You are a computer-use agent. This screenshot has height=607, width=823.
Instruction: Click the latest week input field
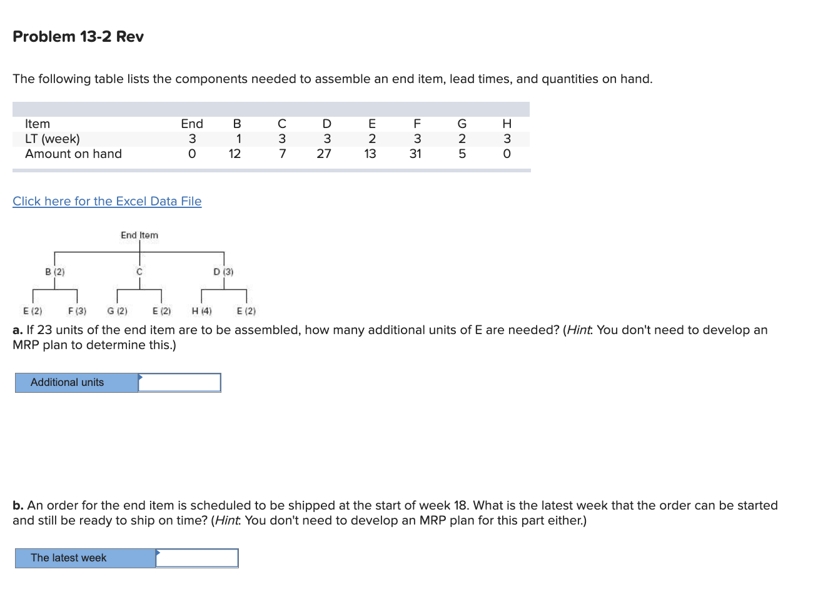pyautogui.click(x=199, y=558)
